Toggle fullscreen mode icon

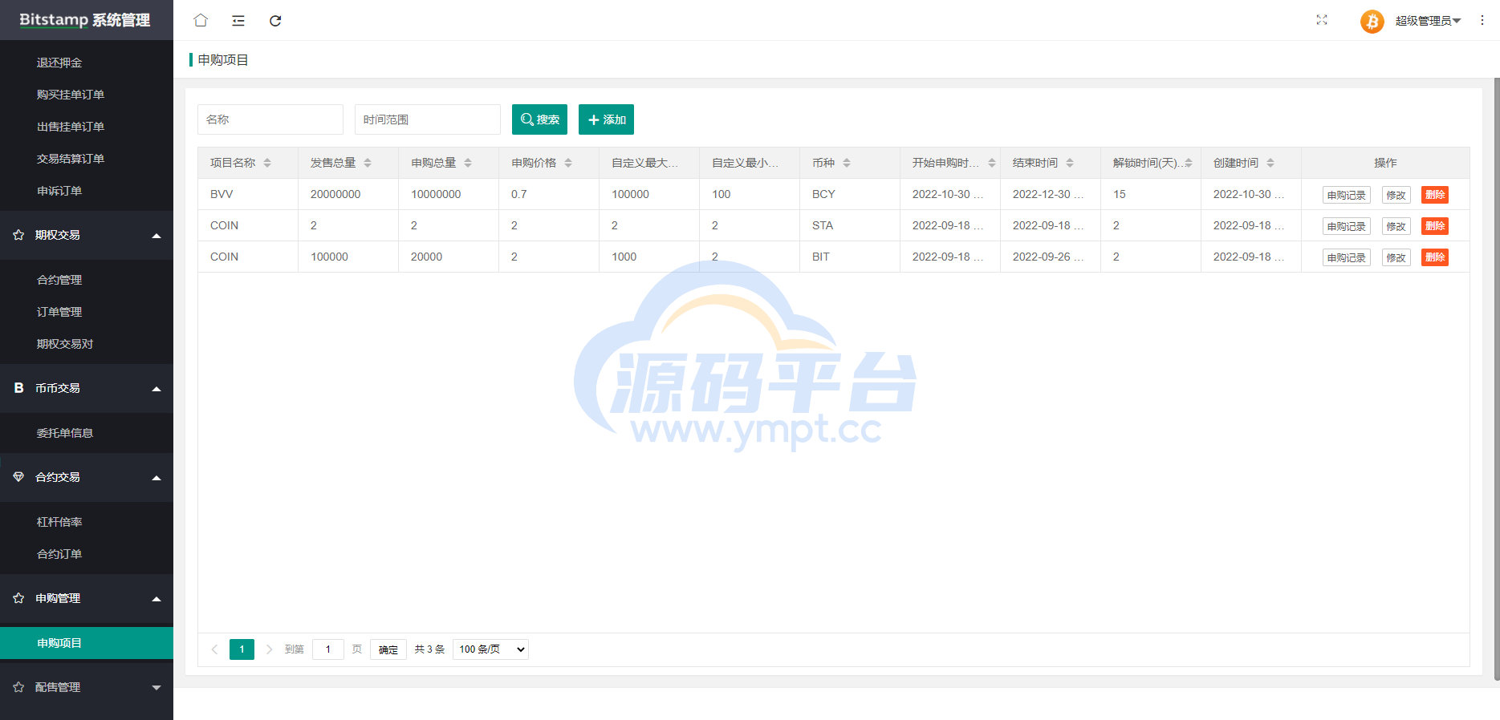pyautogui.click(x=1322, y=20)
